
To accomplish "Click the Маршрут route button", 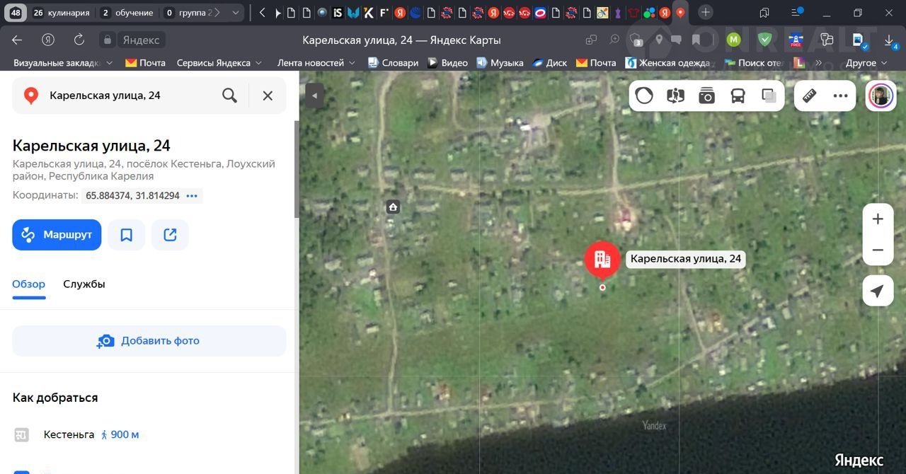I will point(57,235).
